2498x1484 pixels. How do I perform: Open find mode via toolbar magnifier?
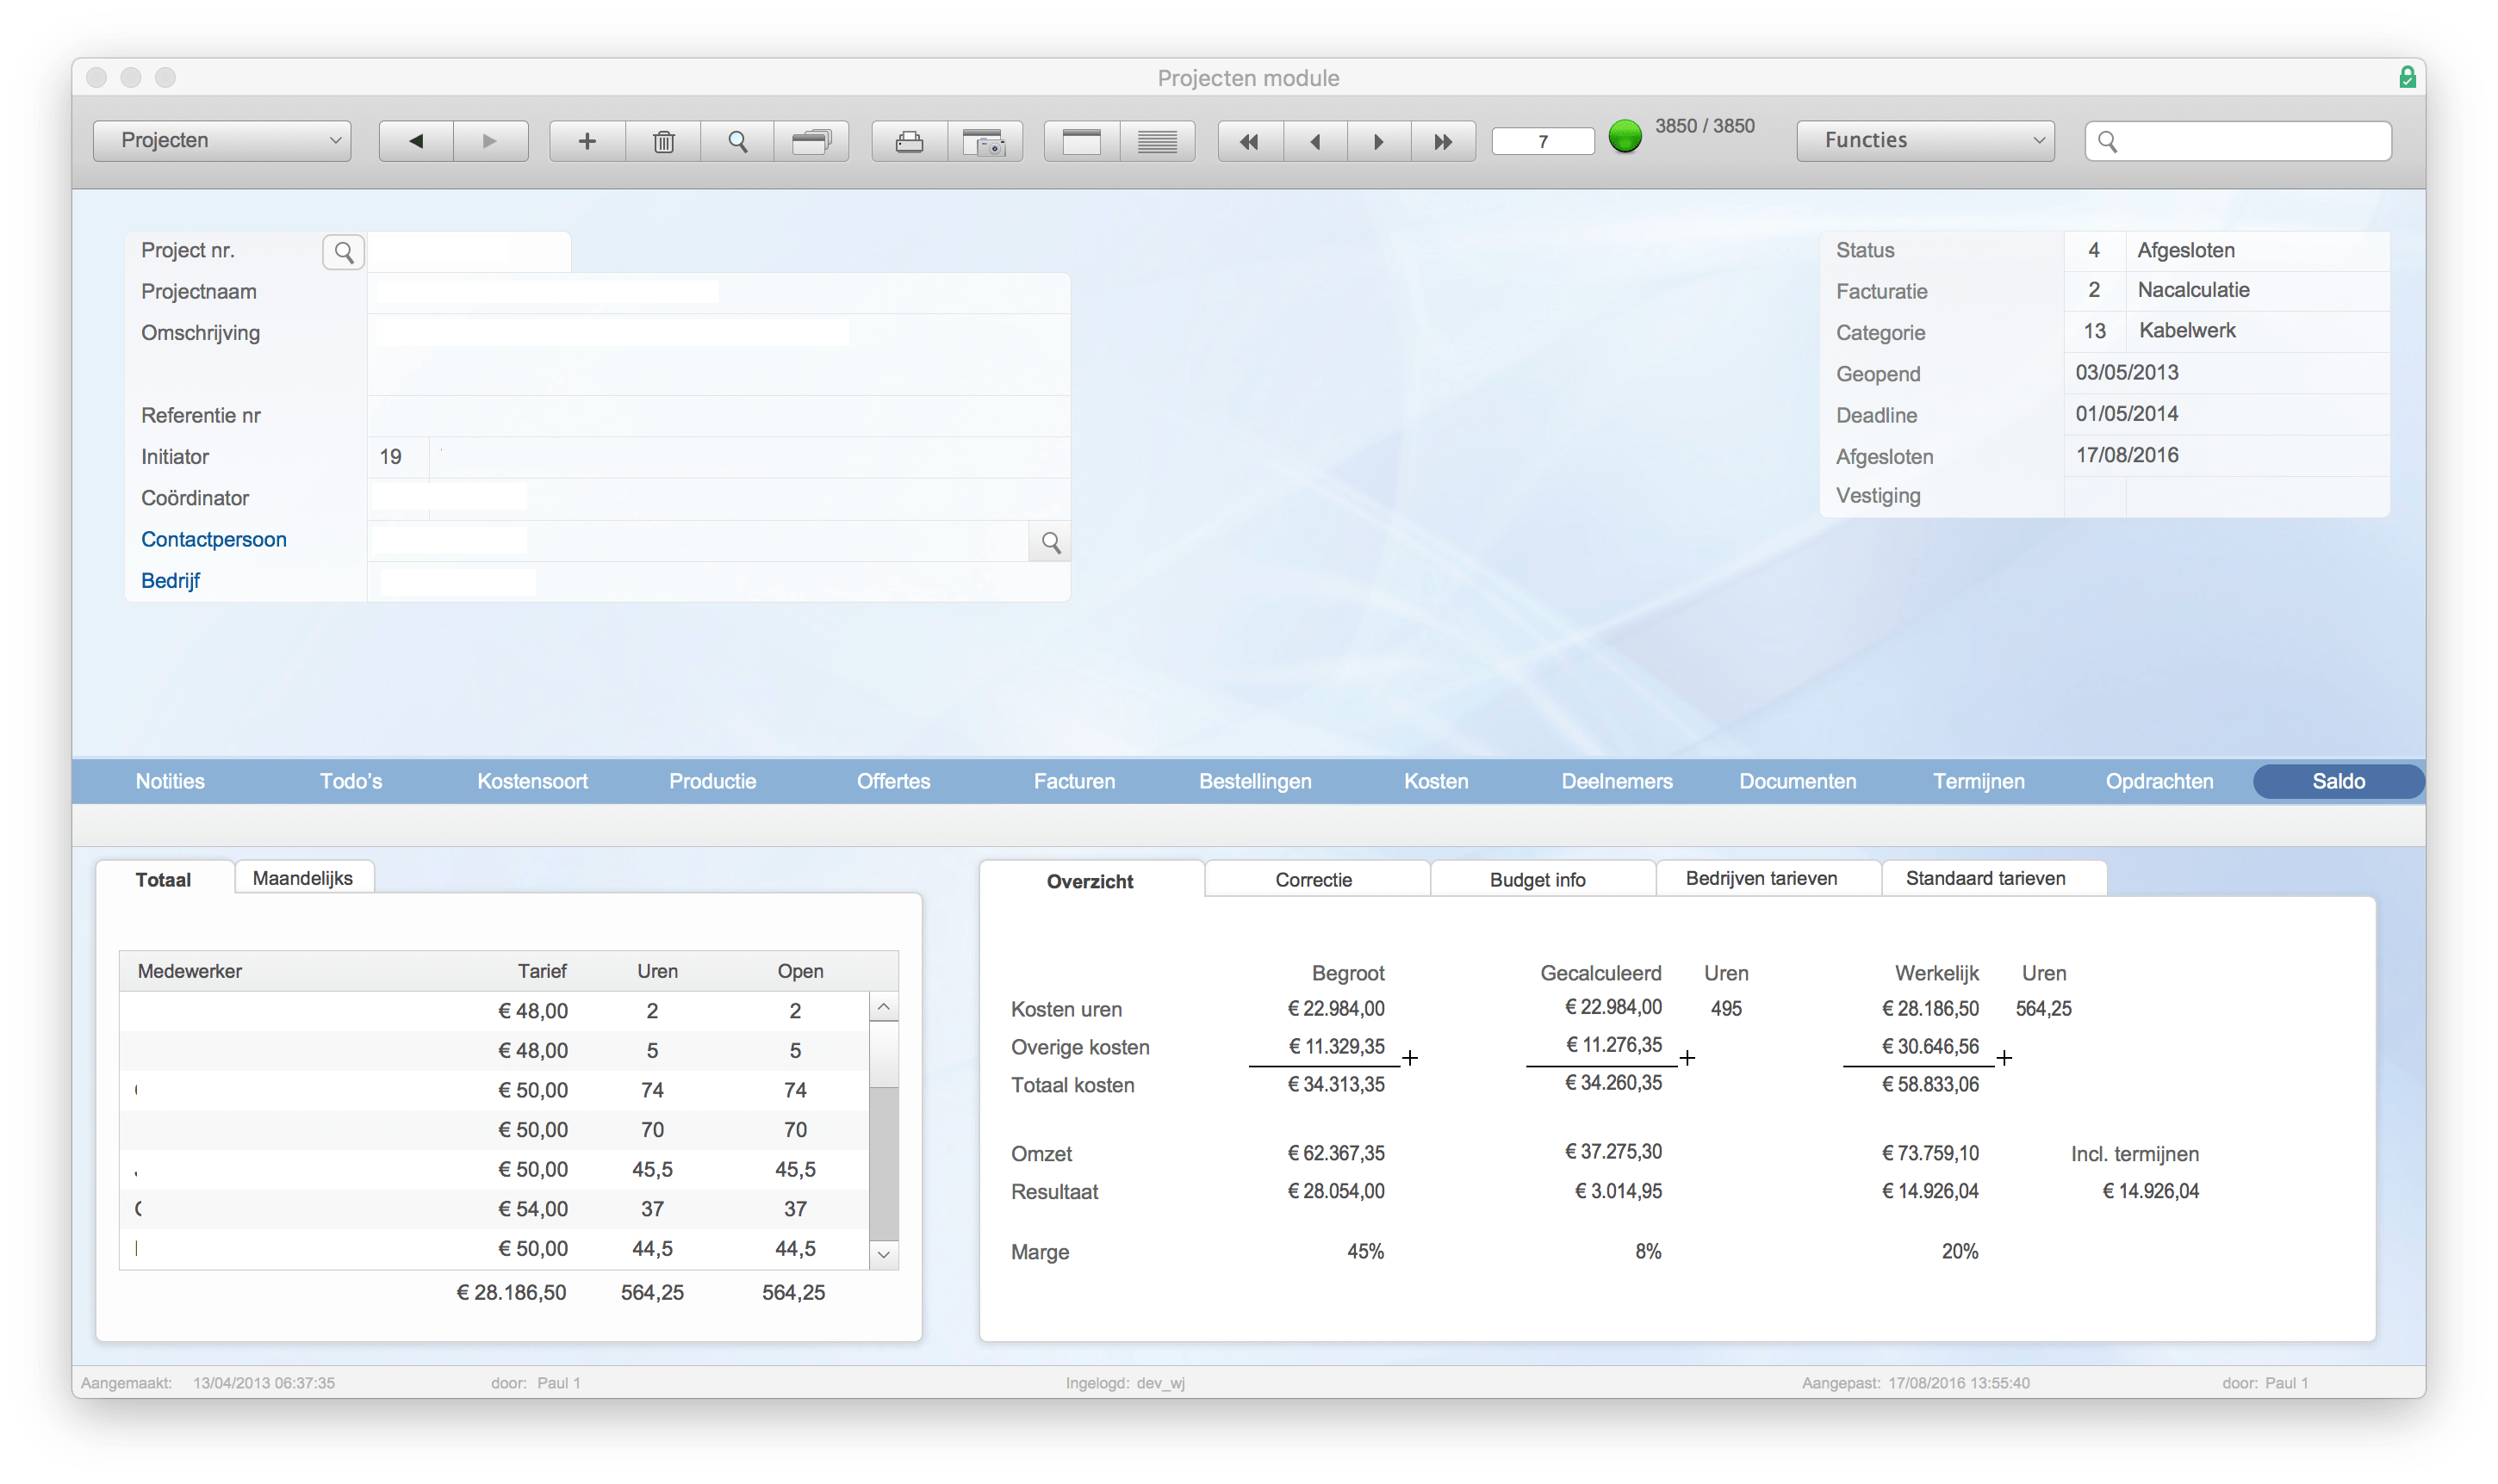point(737,141)
